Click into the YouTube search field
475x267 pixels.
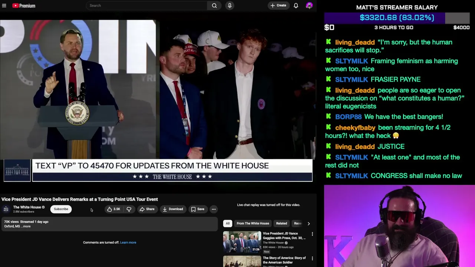pyautogui.click(x=147, y=6)
